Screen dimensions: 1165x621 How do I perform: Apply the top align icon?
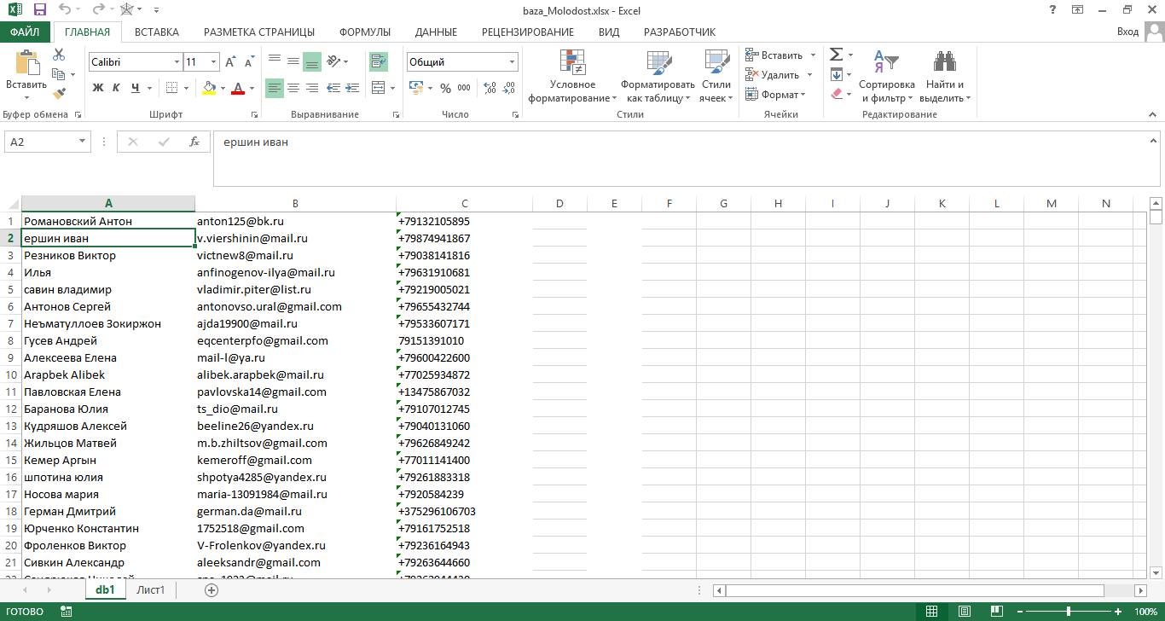[x=275, y=61]
